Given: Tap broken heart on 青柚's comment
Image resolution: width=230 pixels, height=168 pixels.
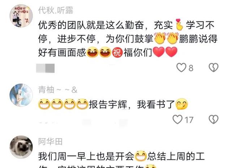Looking at the screenshot, I should click(213, 119).
